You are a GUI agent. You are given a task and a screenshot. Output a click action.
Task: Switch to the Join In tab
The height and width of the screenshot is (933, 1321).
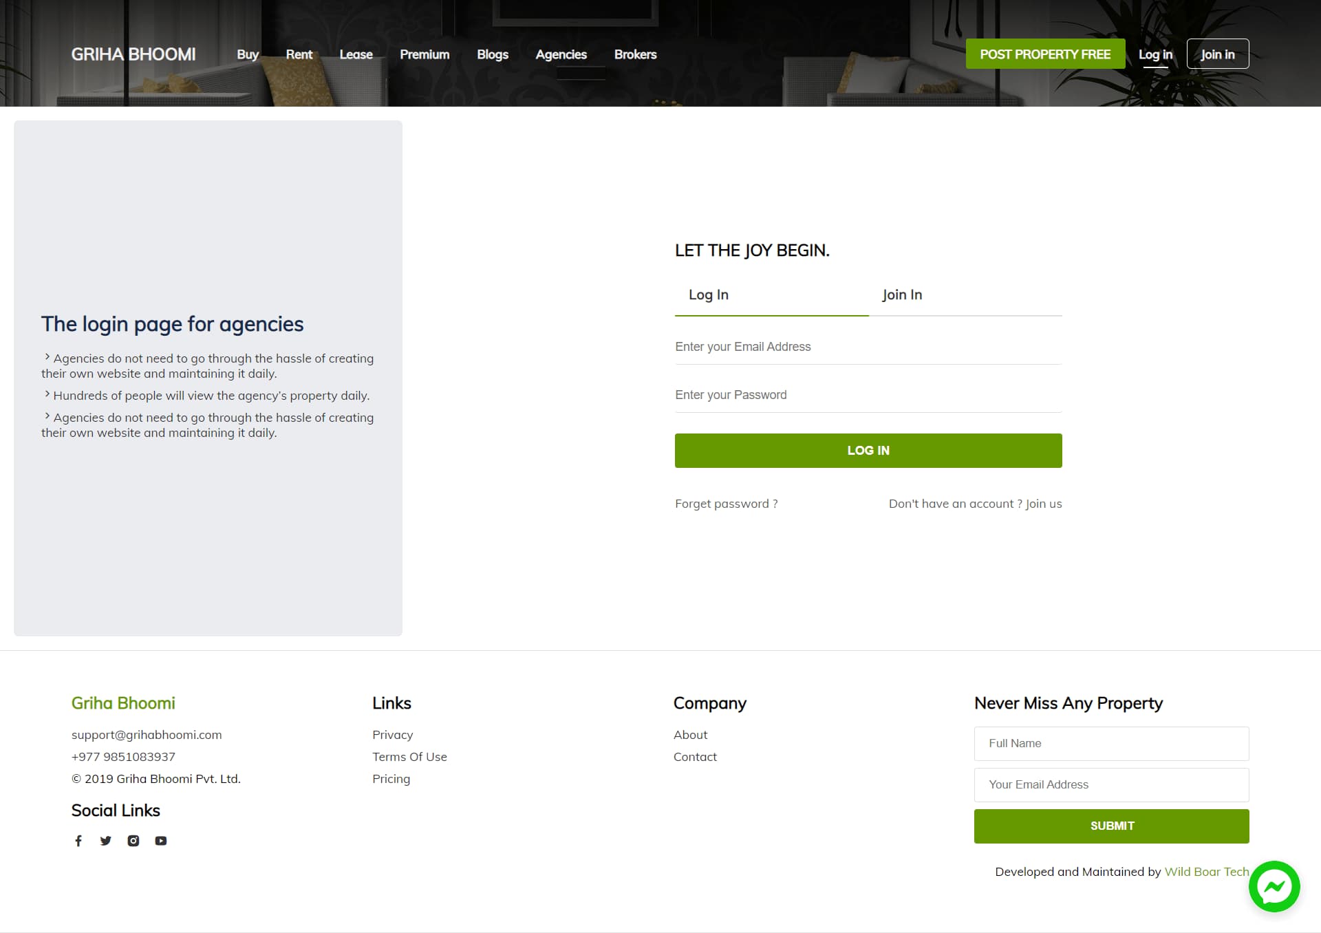click(965, 295)
